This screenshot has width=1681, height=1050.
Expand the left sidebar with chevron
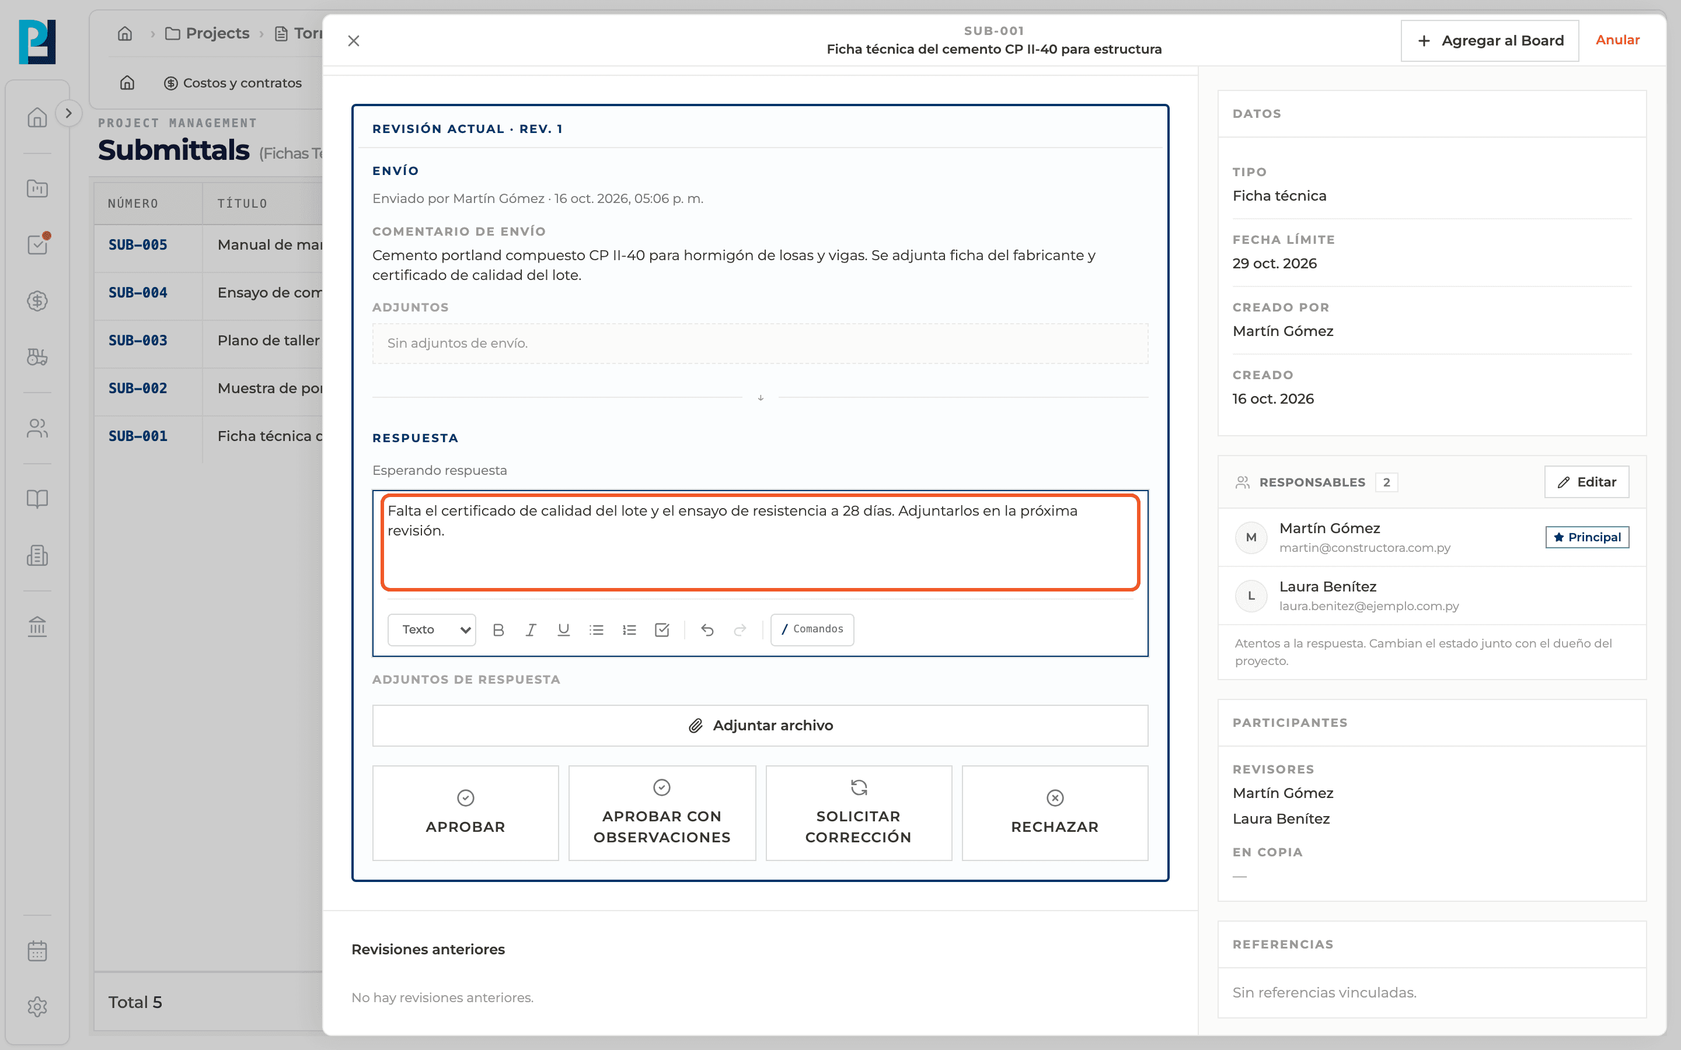pyautogui.click(x=68, y=113)
